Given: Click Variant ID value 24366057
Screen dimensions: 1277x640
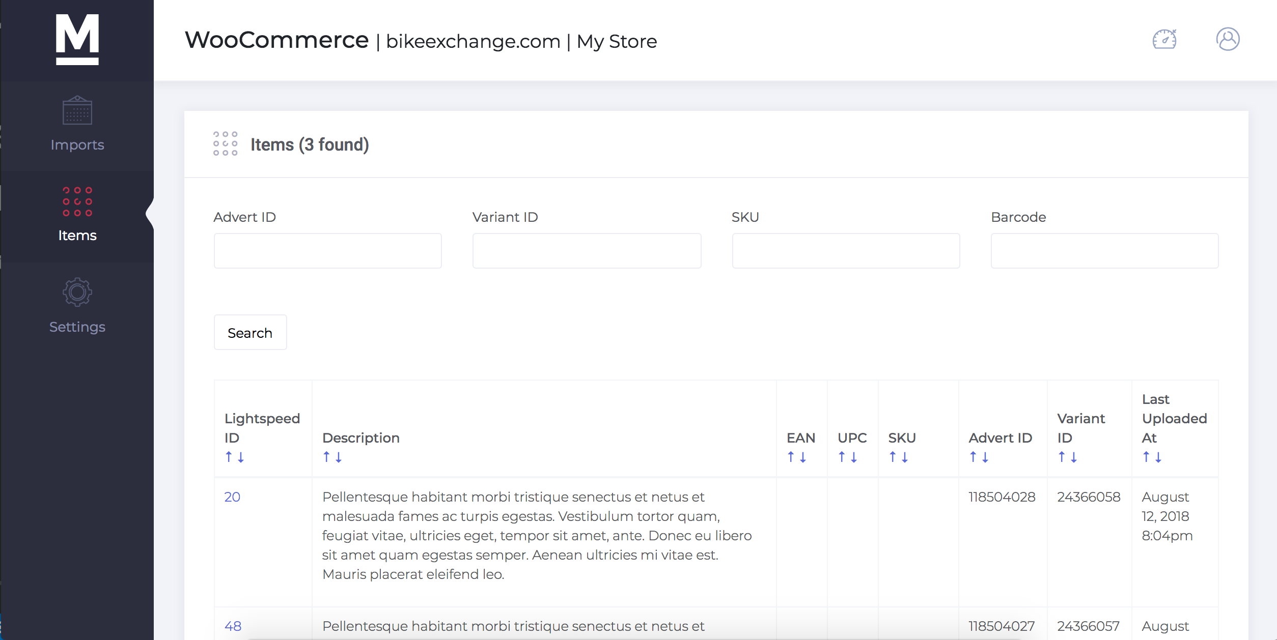Looking at the screenshot, I should click(1088, 626).
